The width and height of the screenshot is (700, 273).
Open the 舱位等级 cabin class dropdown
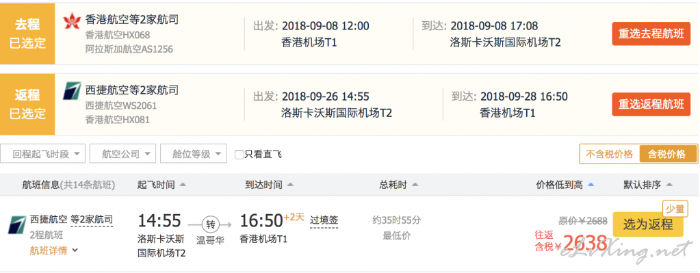tap(193, 155)
